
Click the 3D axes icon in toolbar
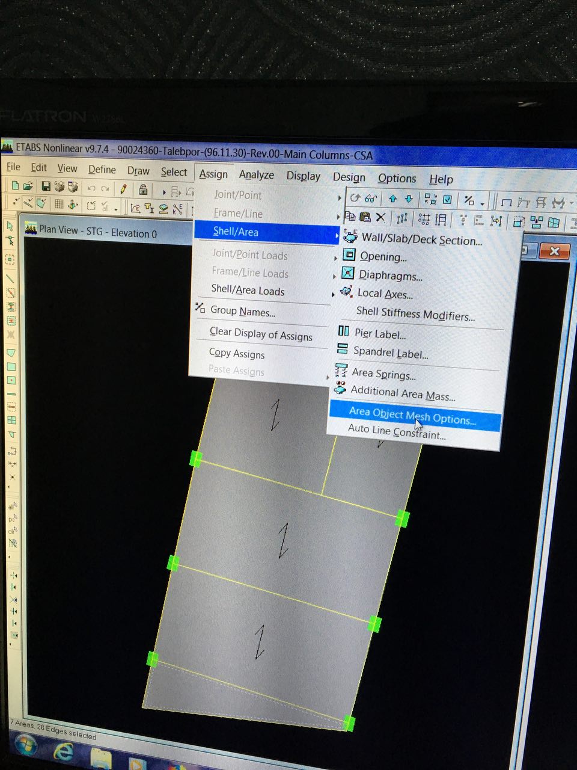(73, 205)
